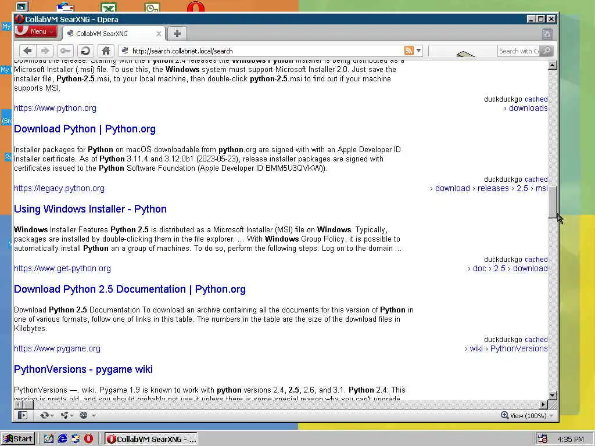Open the closed tabs trash icon
The height and width of the screenshot is (446, 595).
[547, 34]
